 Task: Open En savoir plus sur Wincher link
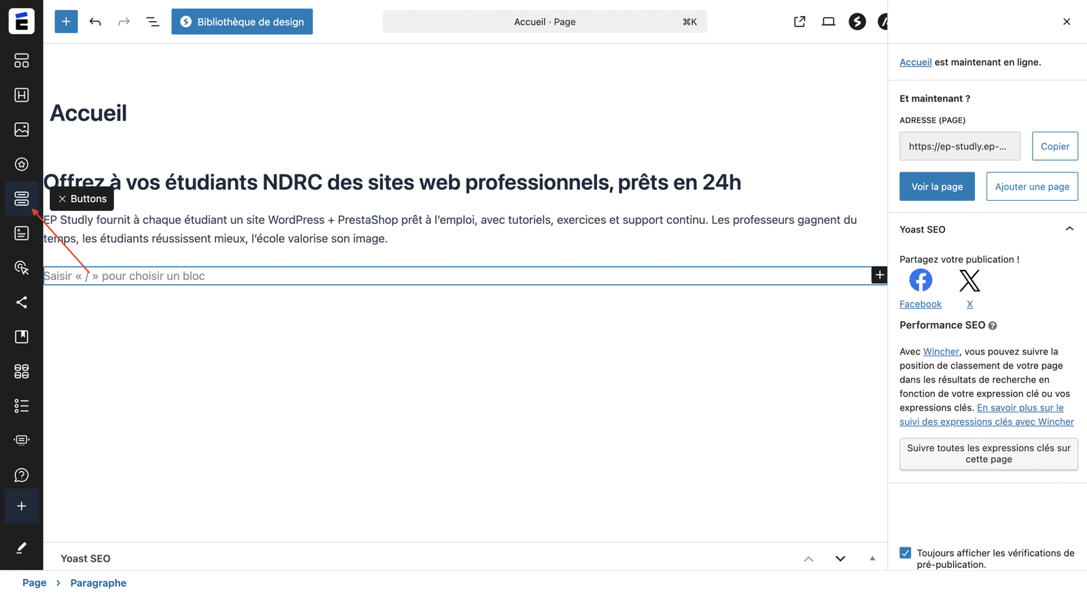[x=987, y=415]
